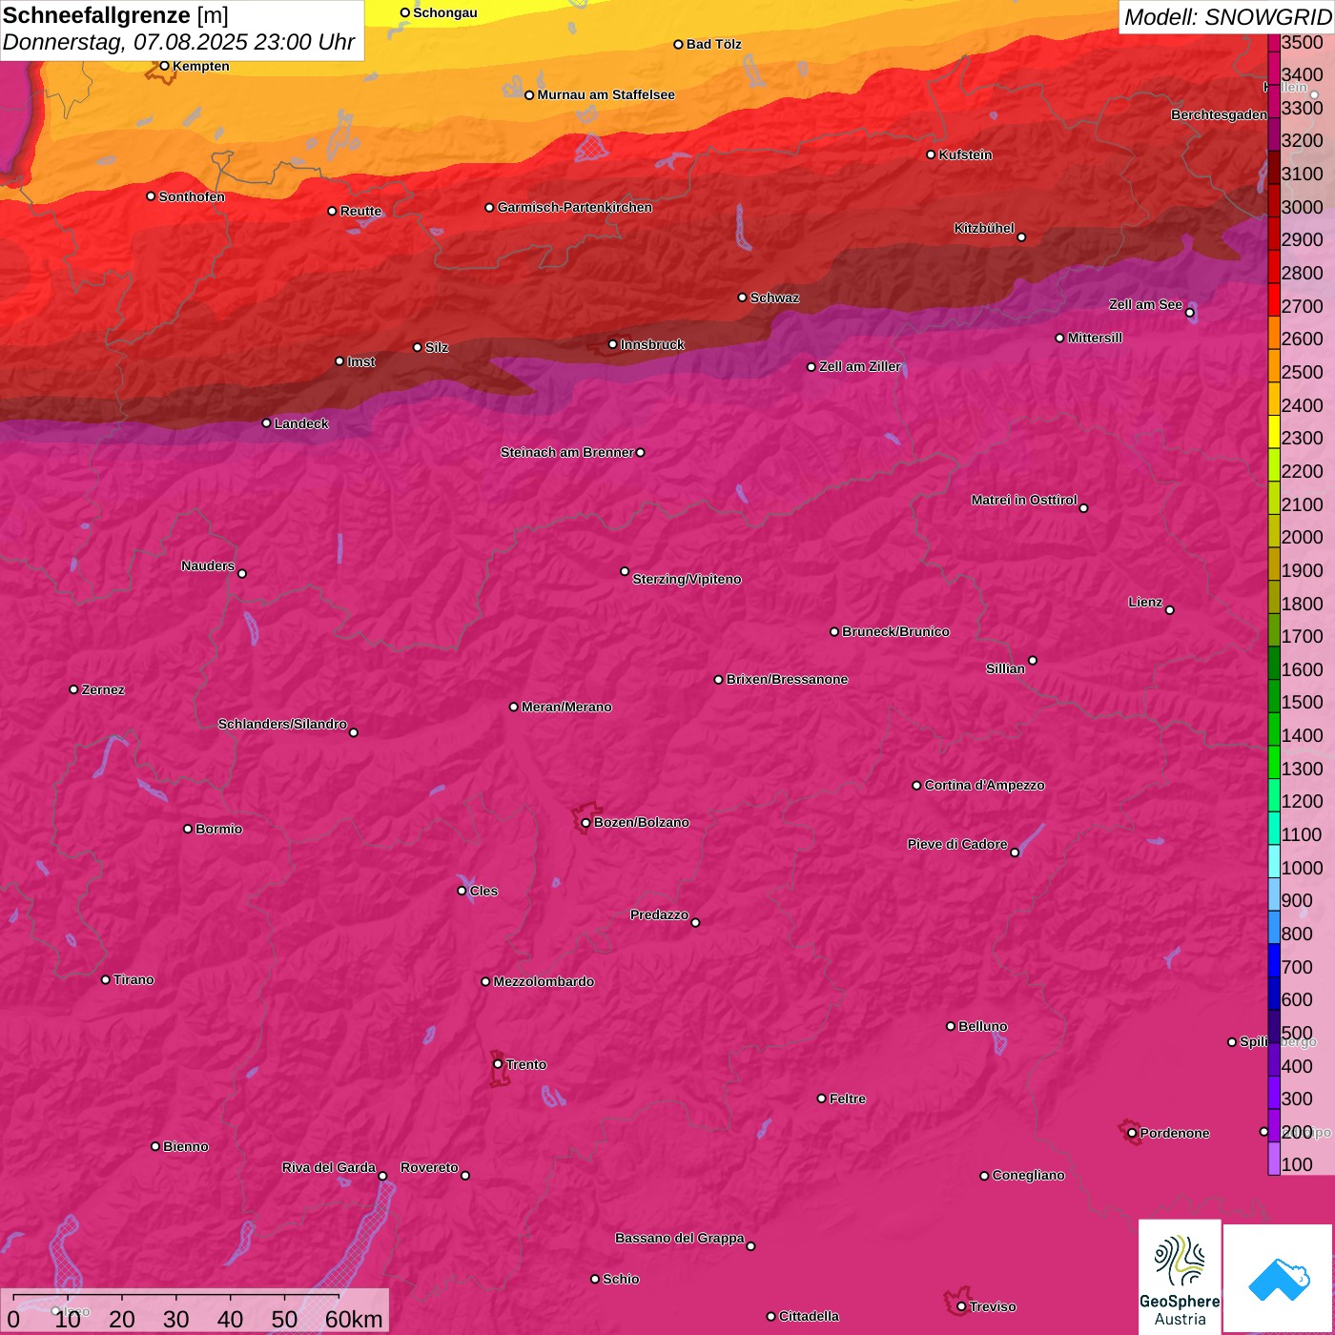
Task: Click the 'Cittadella' label
Action: (x=809, y=1316)
